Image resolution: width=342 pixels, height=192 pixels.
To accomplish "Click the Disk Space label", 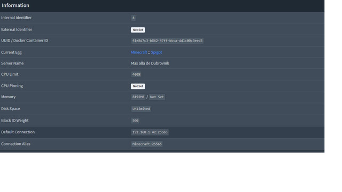I will pyautogui.click(x=11, y=109).
